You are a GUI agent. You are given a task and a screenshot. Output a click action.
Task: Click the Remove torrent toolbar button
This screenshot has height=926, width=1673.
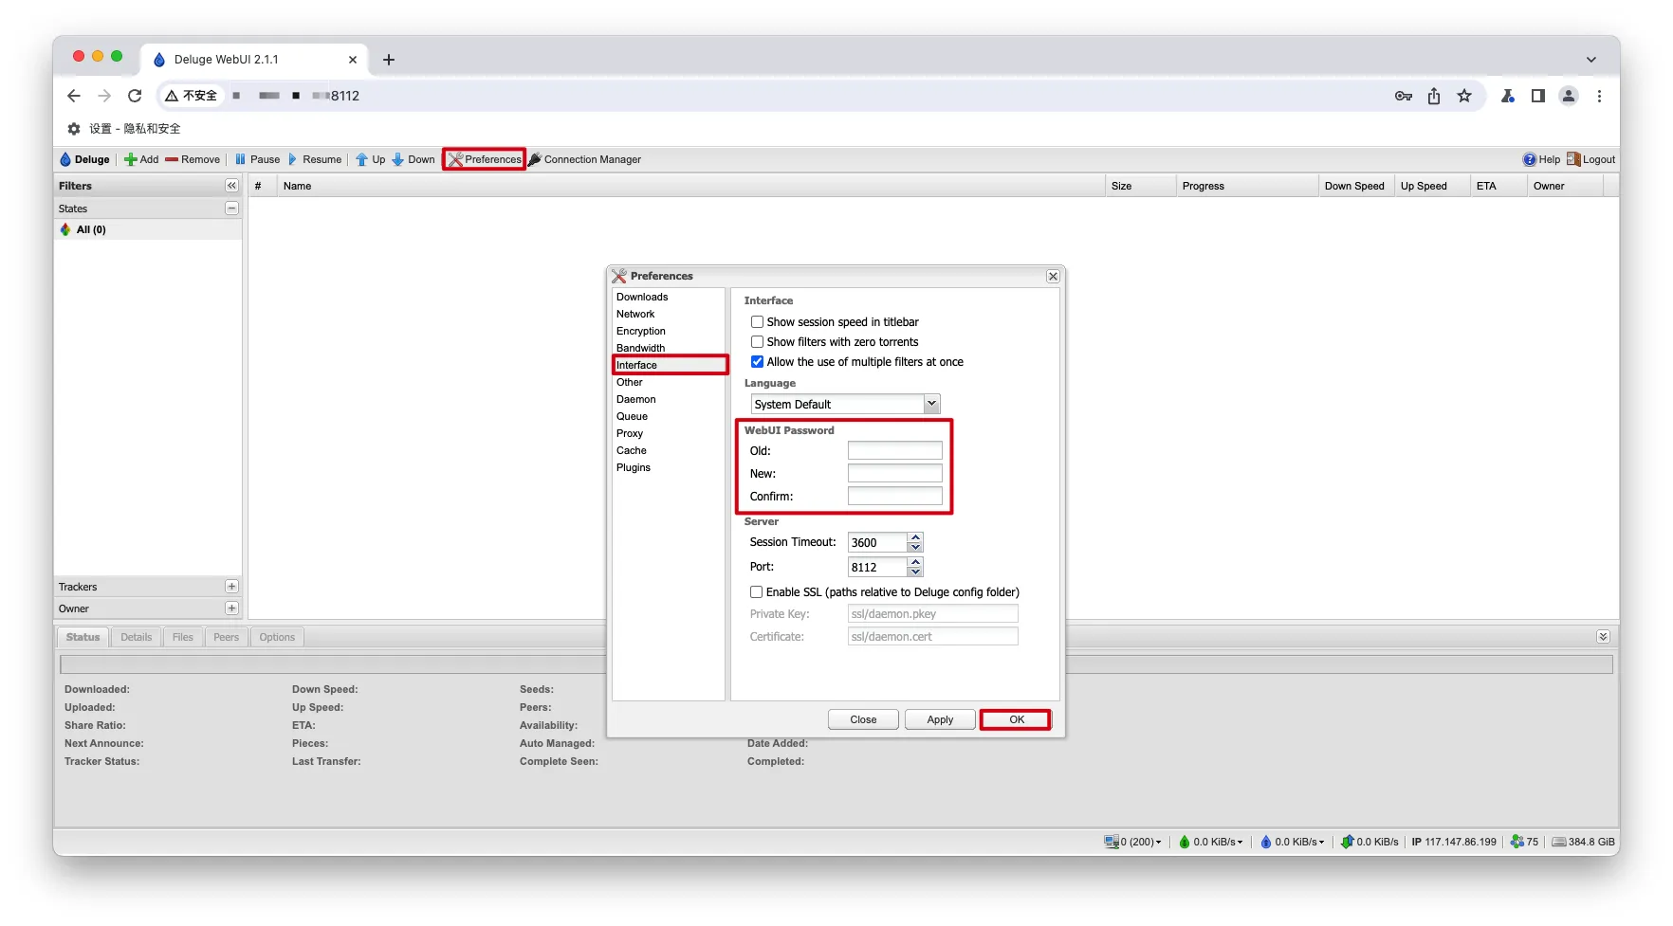(193, 159)
